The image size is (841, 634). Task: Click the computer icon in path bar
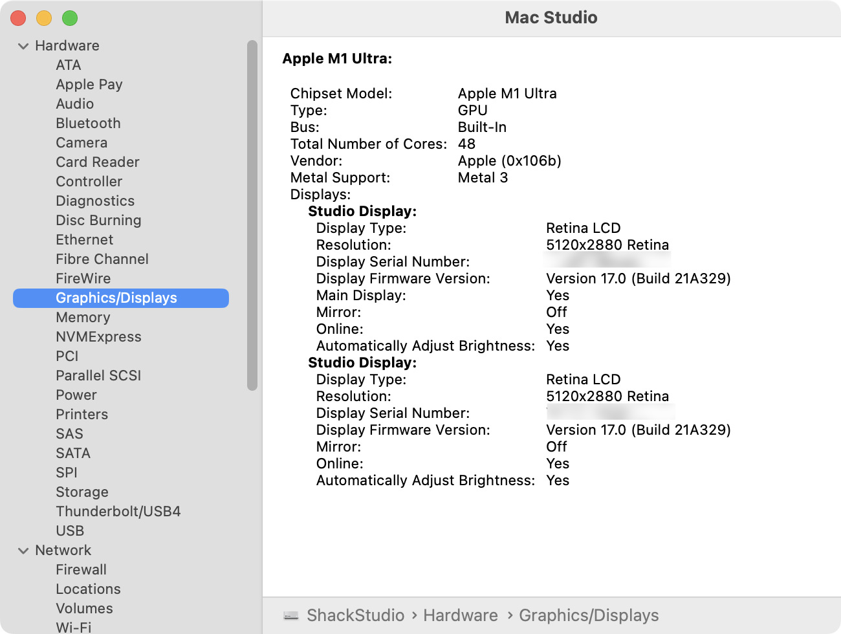[291, 615]
